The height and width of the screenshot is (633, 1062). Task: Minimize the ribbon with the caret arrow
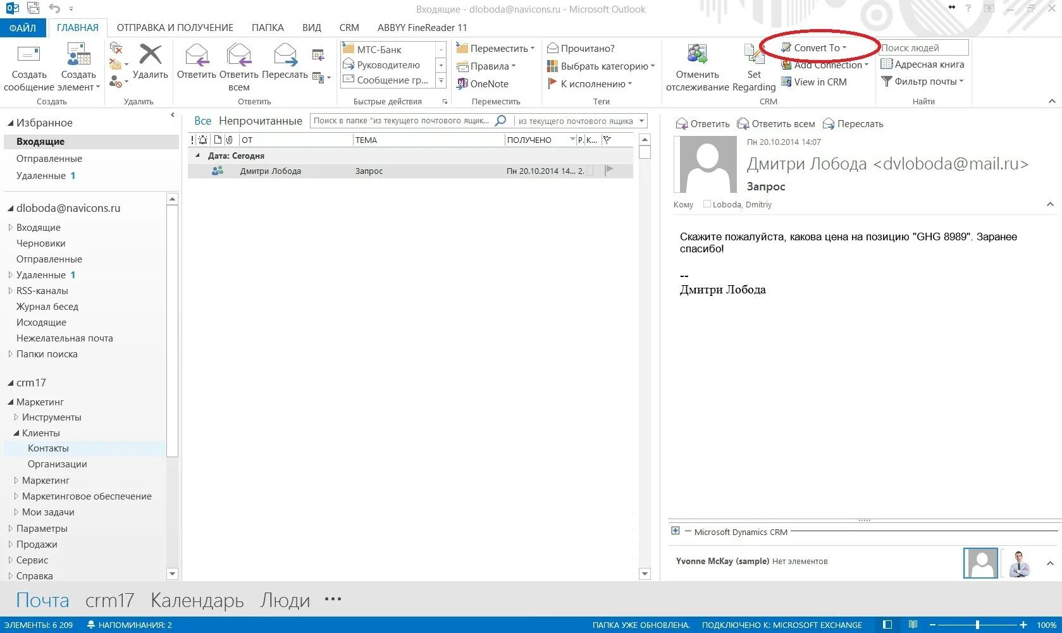pos(1052,101)
